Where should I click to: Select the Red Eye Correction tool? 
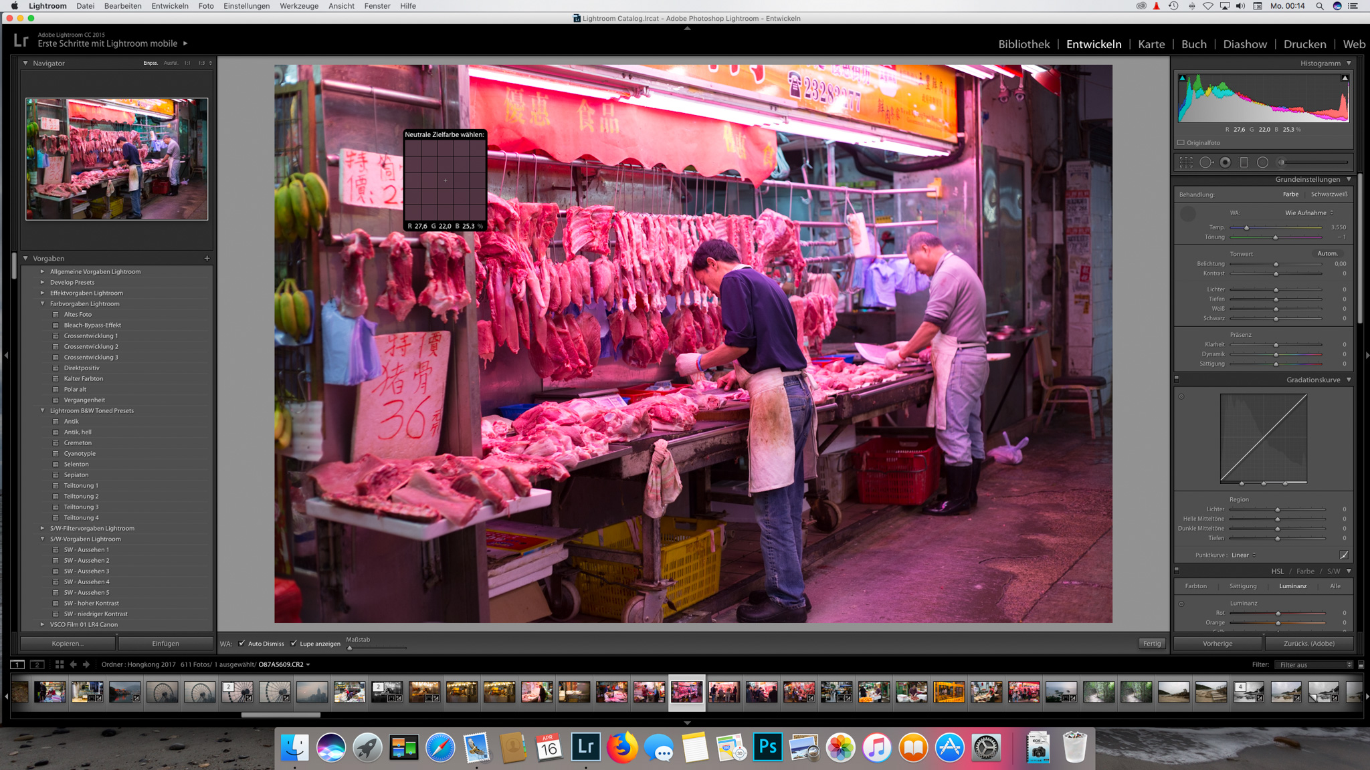[1225, 162]
